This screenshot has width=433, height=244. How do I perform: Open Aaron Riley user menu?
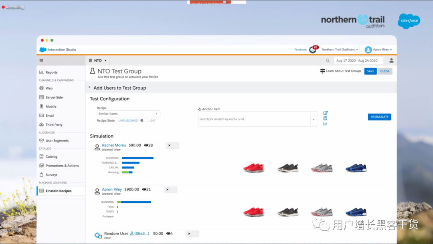click(378, 50)
